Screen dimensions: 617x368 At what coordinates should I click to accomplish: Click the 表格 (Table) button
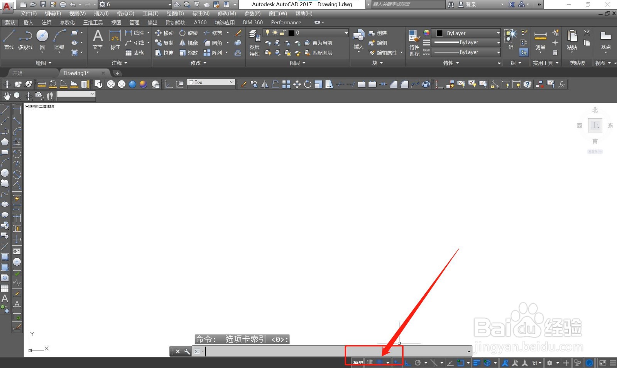coord(135,53)
